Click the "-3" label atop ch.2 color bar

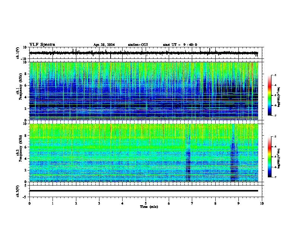coord(275,137)
